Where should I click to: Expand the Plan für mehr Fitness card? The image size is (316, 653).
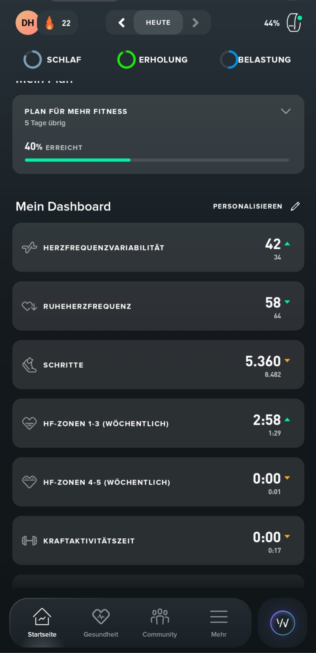pos(286,111)
